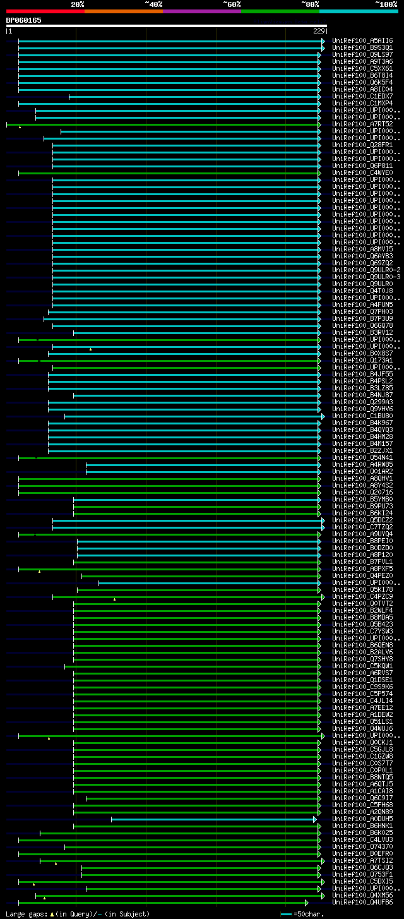
Task: Click the UniRef100_A0DUH5 label
Action: (362, 819)
